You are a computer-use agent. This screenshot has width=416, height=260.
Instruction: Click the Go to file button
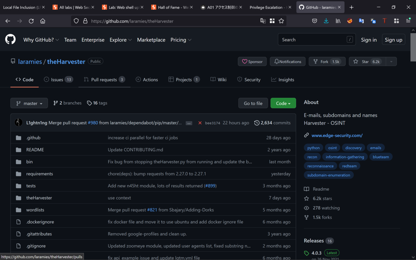point(253,103)
